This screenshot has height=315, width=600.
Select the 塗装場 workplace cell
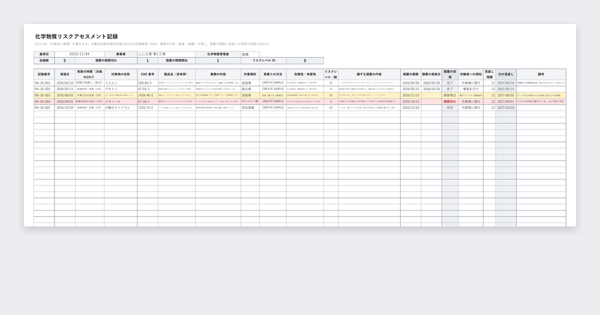pyautogui.click(x=250, y=83)
